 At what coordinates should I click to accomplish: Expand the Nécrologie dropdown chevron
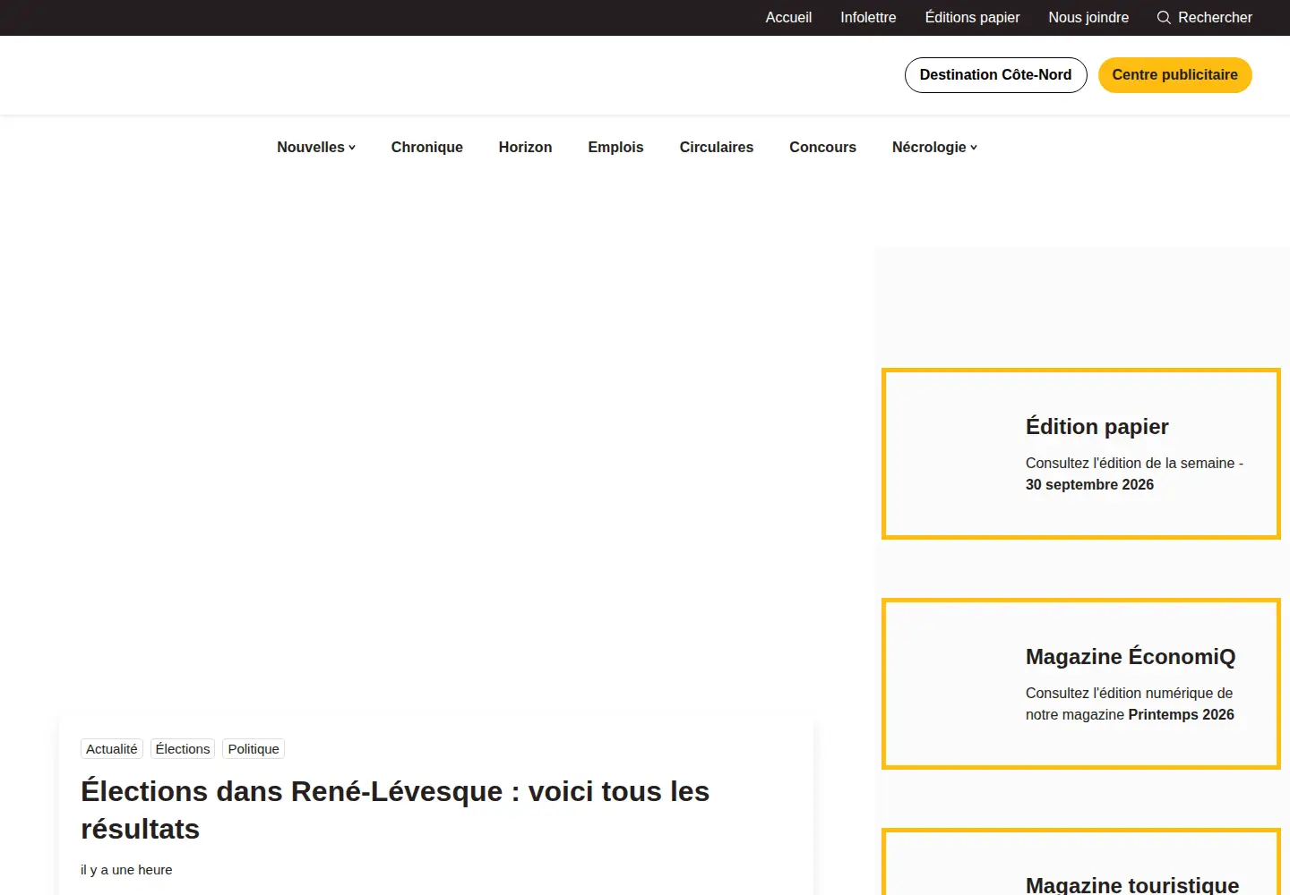coord(974,148)
